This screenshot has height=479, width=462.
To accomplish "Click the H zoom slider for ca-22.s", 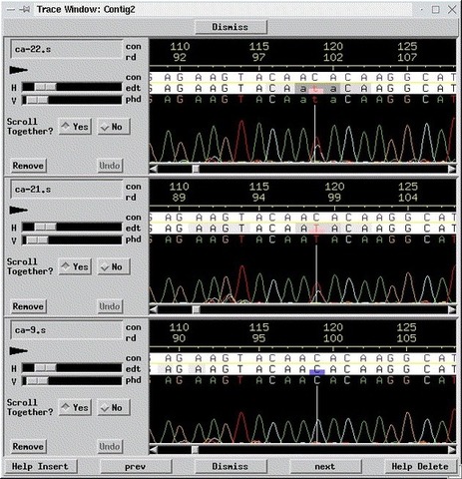I will [72, 88].
